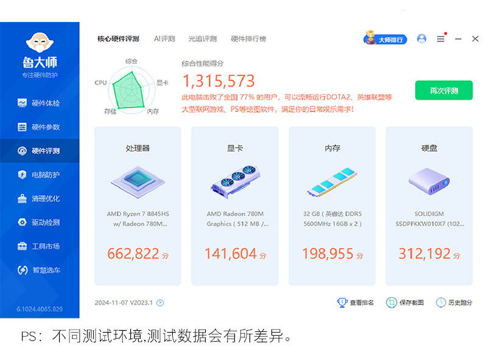Click the 内存 card title
Screen dimensions: 487x349
coord(332,148)
